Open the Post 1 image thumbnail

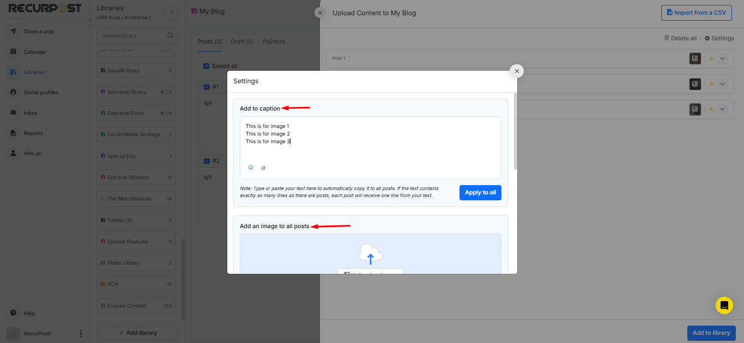(695, 59)
